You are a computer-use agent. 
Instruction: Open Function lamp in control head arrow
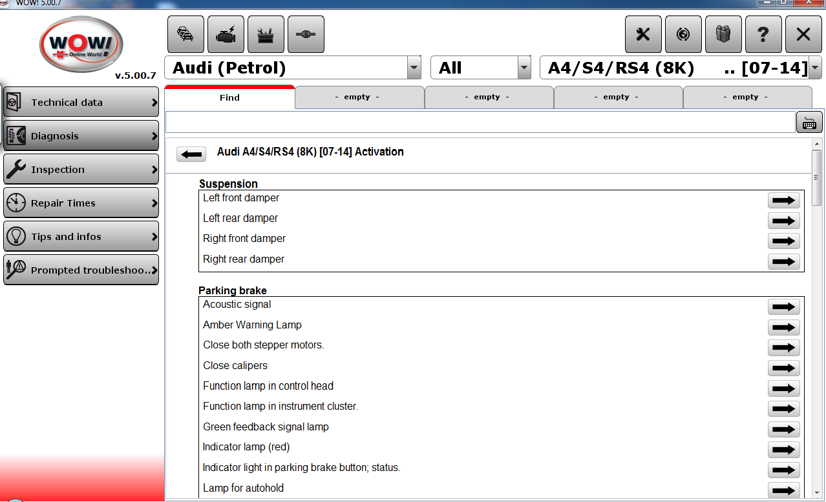point(783,388)
